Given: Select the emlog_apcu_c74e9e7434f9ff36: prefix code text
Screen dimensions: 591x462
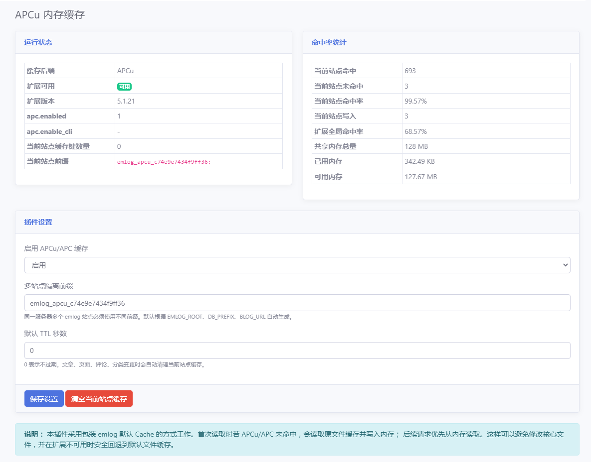Looking at the screenshot, I should 164,162.
